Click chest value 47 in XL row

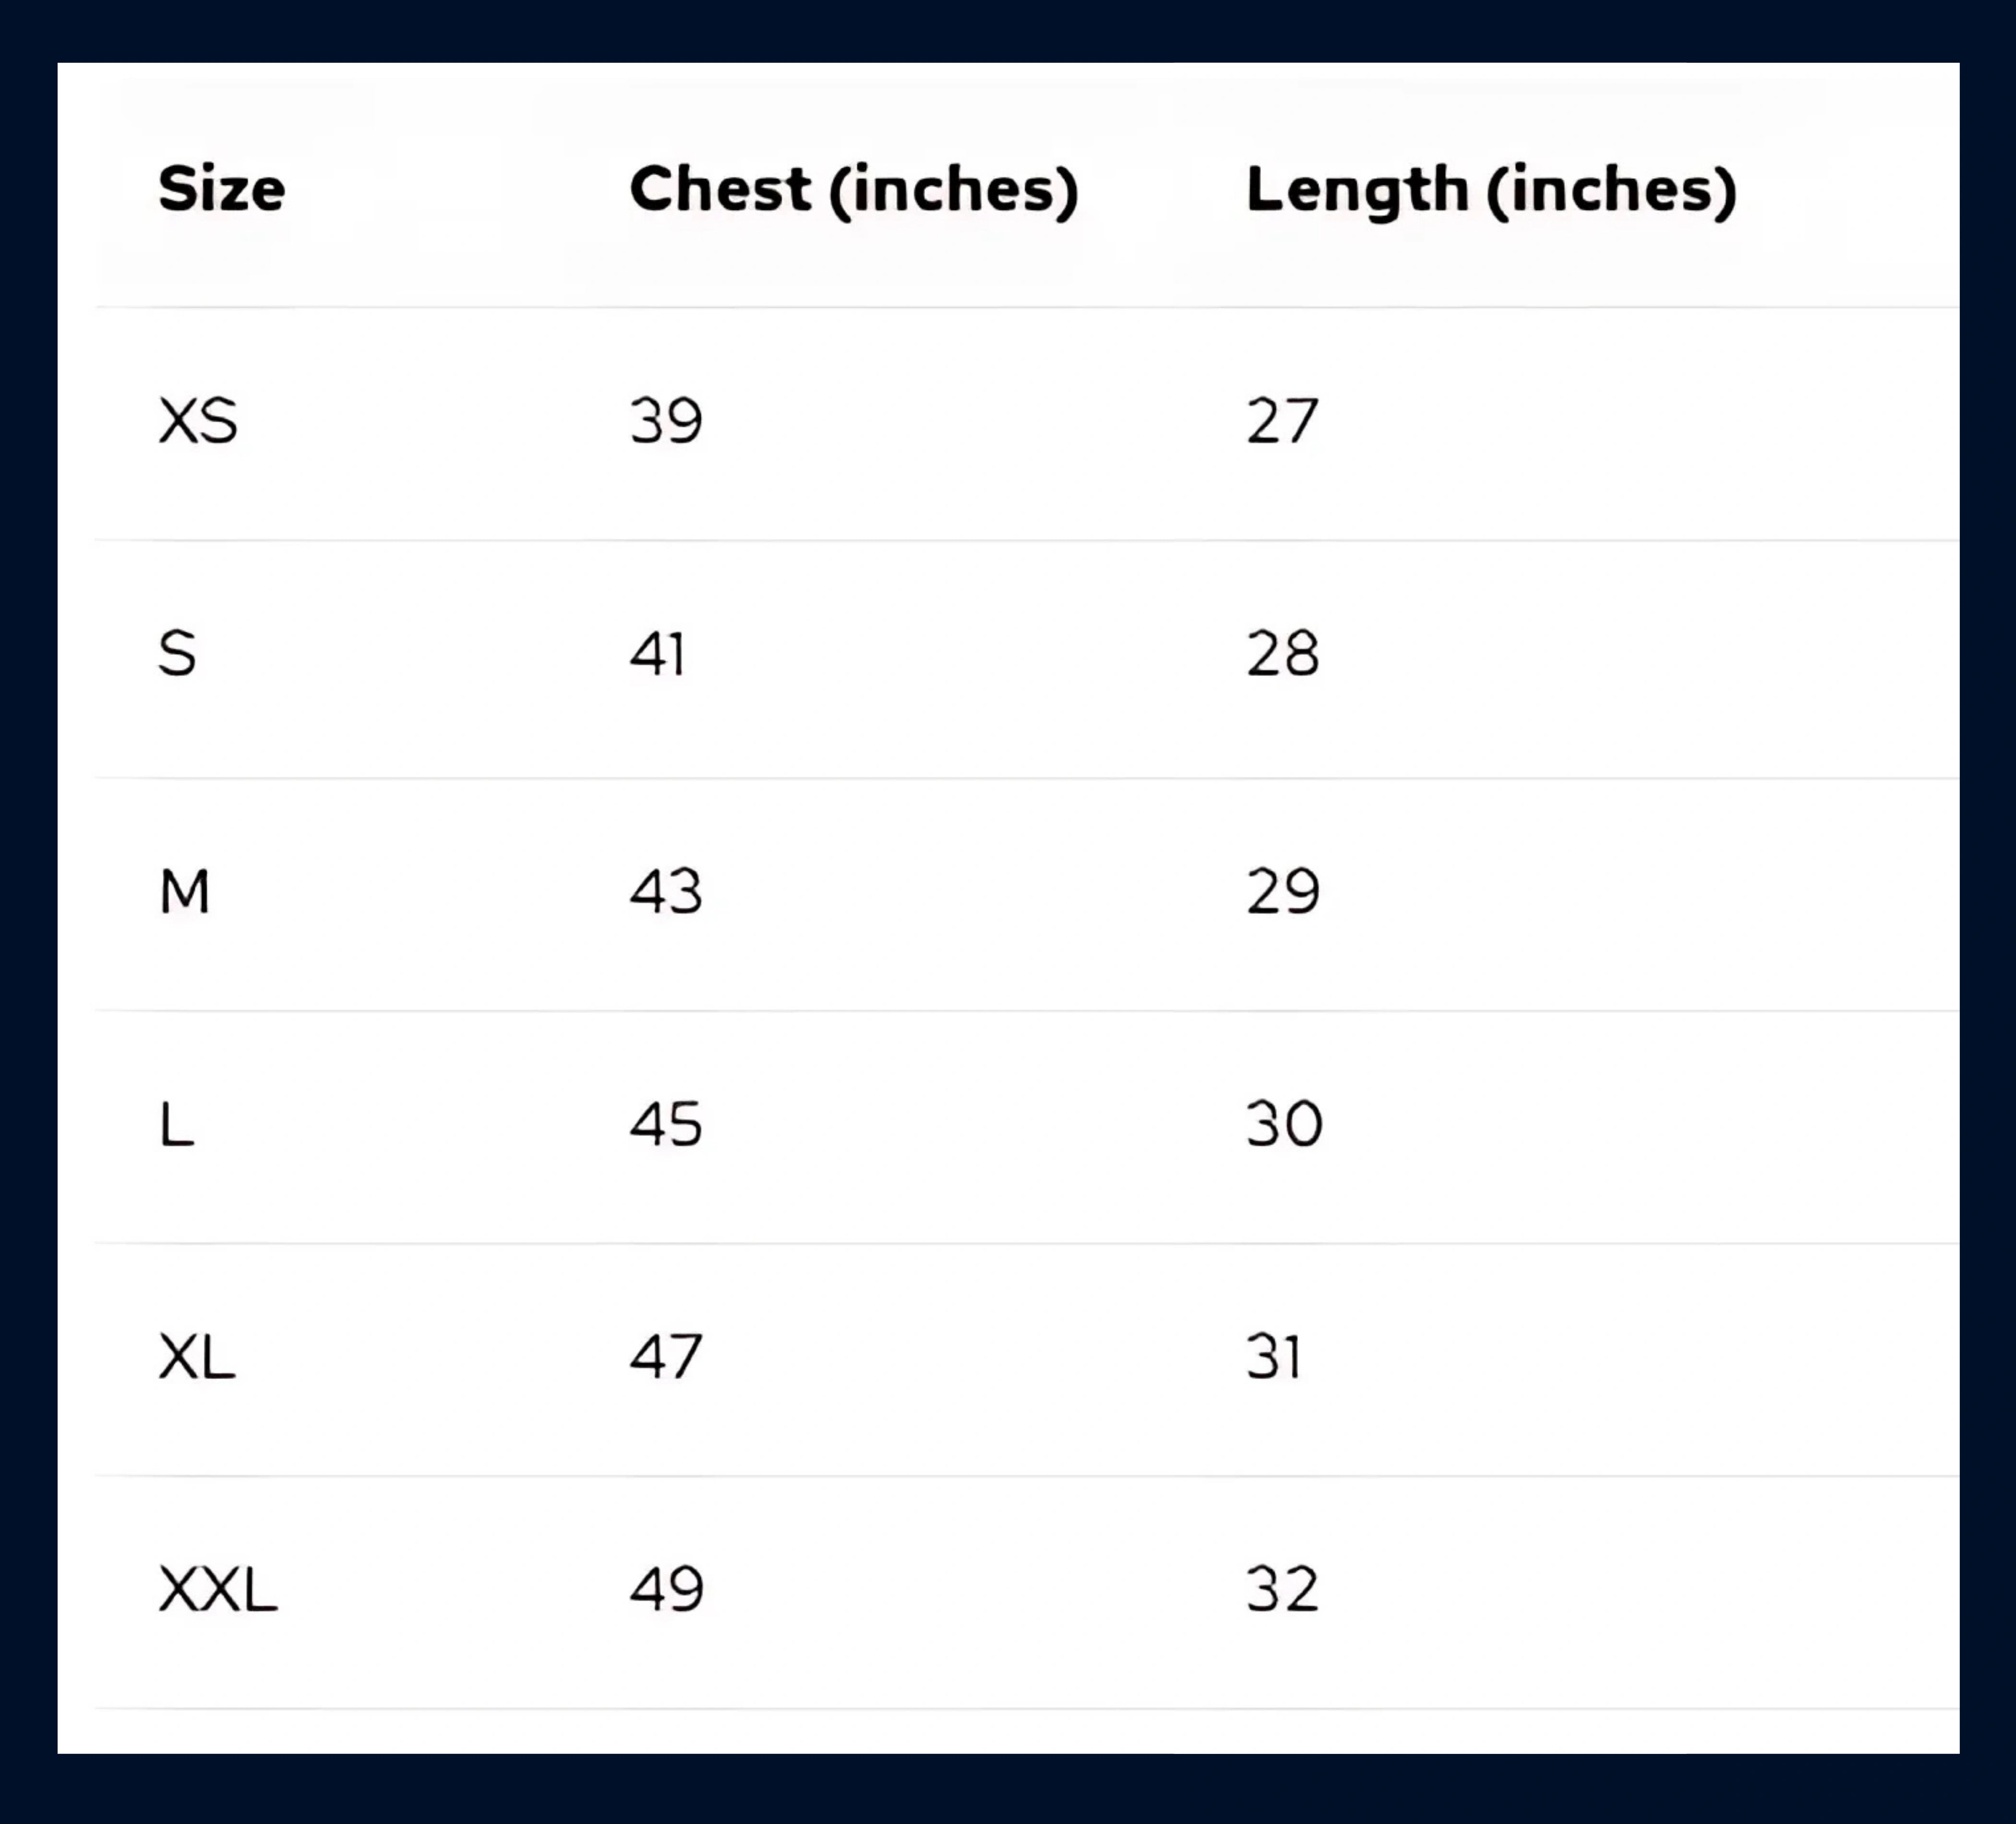click(x=666, y=1357)
